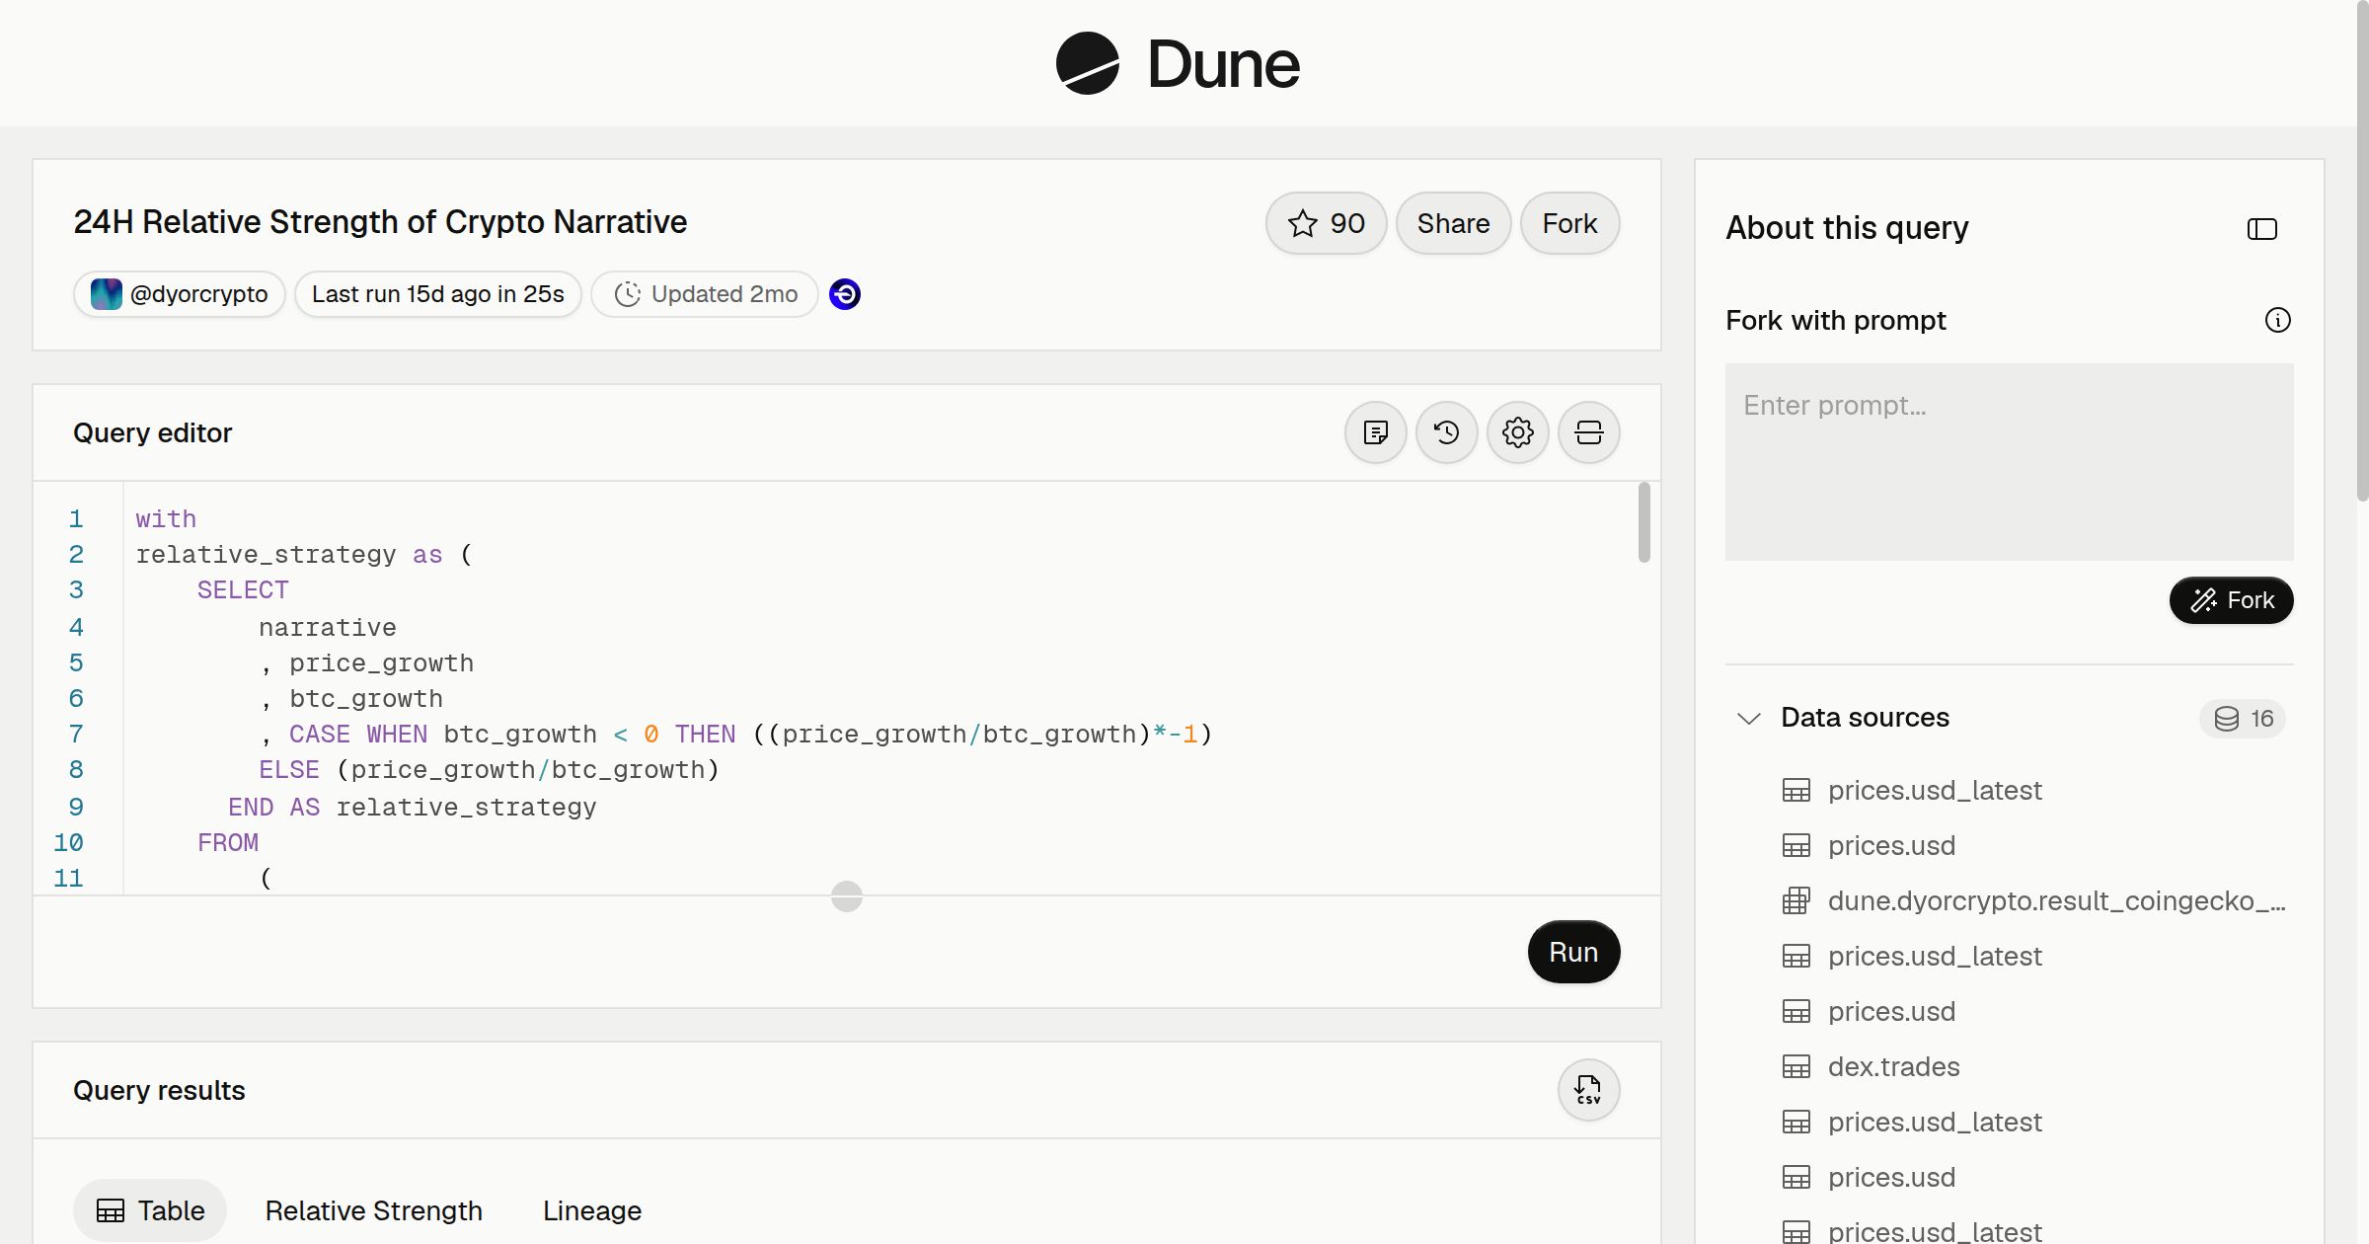Toggle the editor layout icon
The image size is (2369, 1244).
pyautogui.click(x=1589, y=432)
